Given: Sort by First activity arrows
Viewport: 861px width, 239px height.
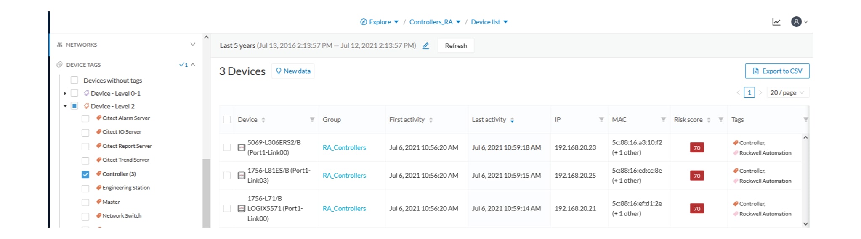Looking at the screenshot, I should pos(430,120).
